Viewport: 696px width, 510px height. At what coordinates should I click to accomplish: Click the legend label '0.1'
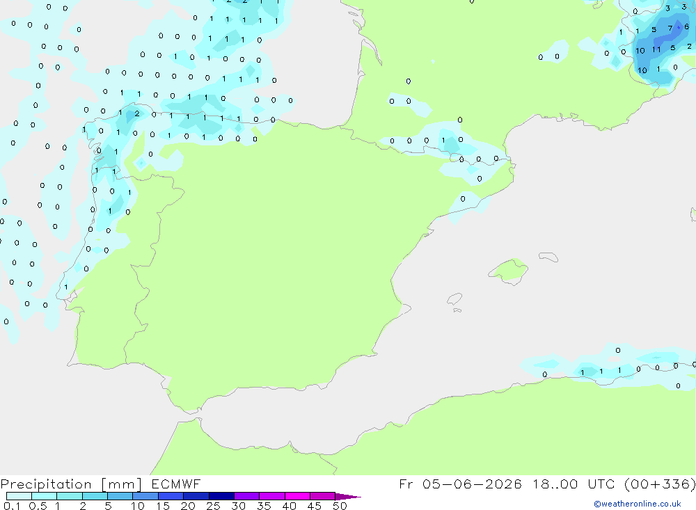[12, 506]
